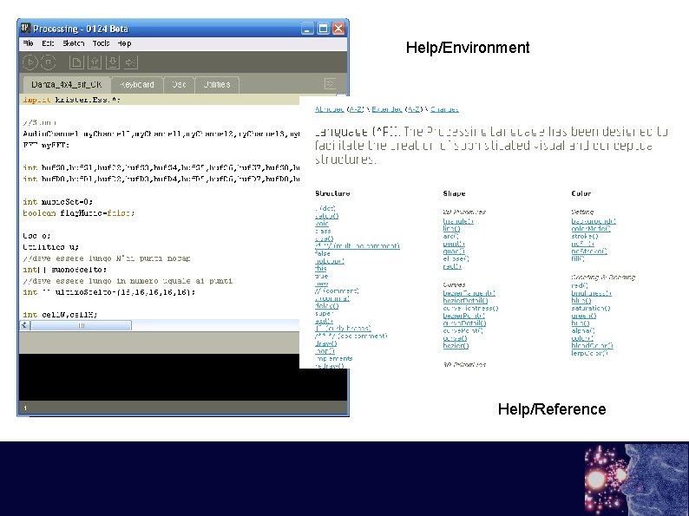Open the bezier() reference link

coord(456,346)
